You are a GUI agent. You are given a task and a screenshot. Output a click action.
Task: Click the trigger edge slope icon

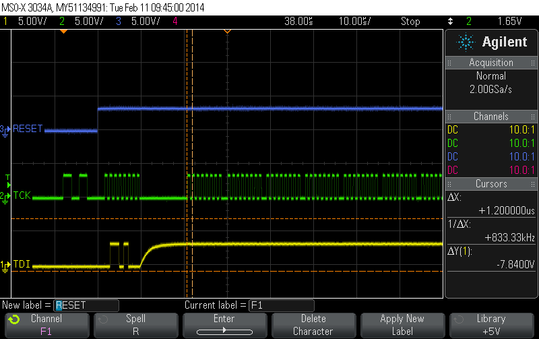click(x=450, y=22)
